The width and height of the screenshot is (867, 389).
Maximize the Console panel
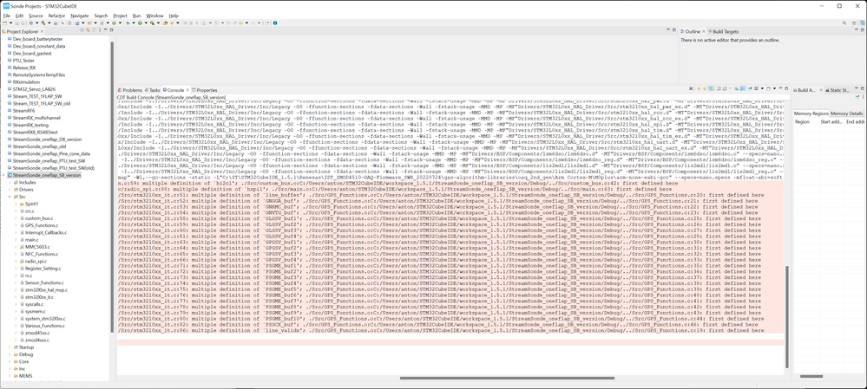(x=786, y=88)
